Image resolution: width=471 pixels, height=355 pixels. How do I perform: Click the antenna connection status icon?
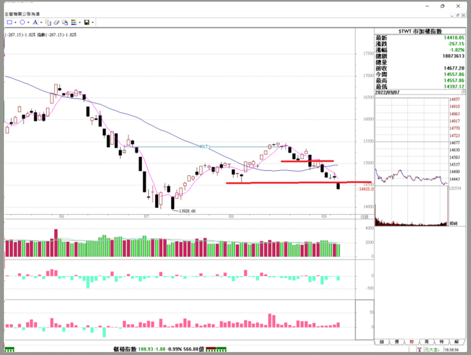click(x=419, y=349)
